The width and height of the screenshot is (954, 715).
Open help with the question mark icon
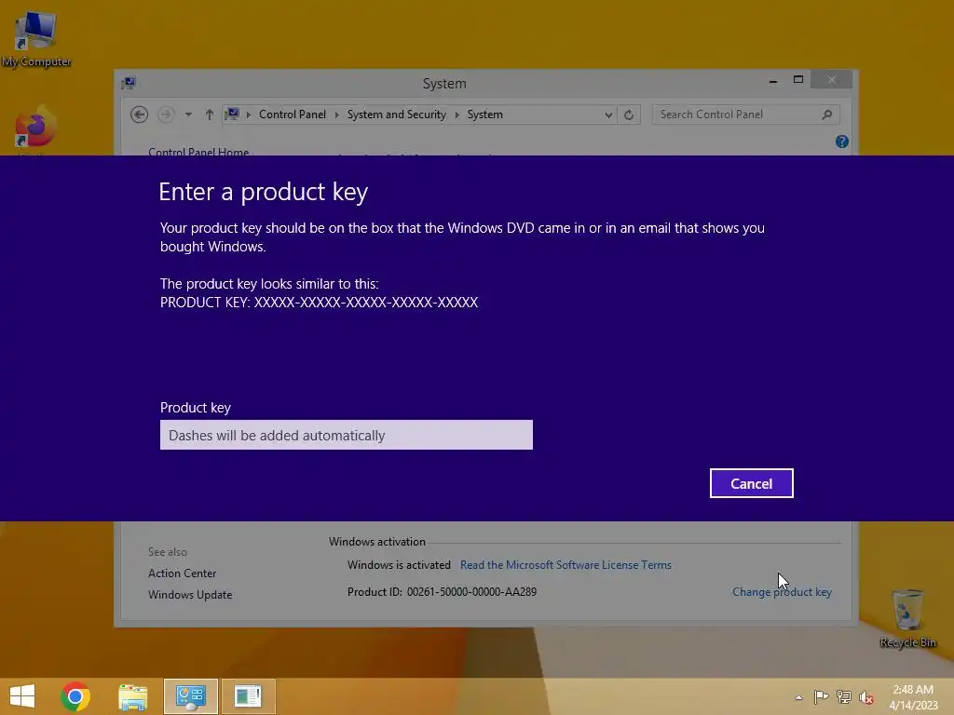tap(842, 142)
